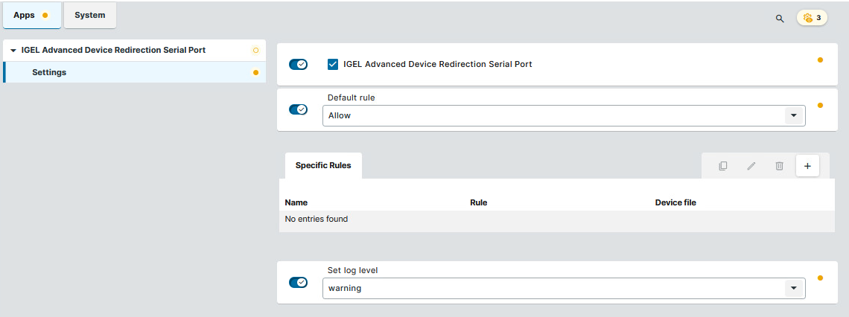Uncheck IGEL Advanced Device Redirection Serial Port checkbox
The image size is (849, 317).
coord(333,64)
